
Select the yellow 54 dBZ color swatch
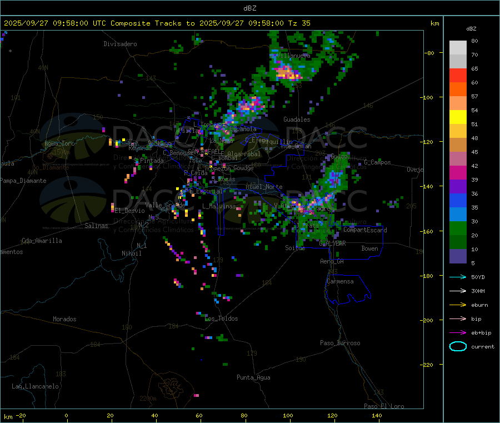coord(458,117)
